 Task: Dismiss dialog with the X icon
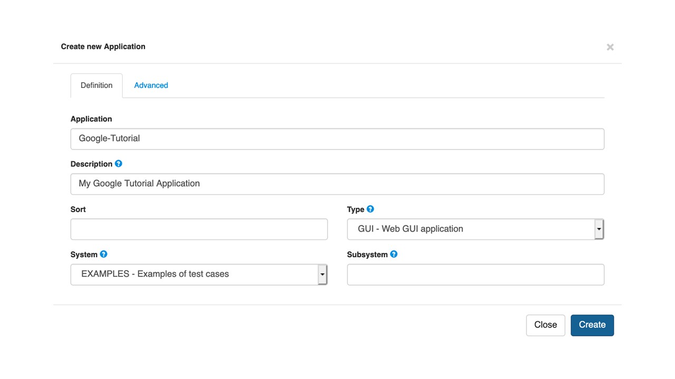[610, 47]
